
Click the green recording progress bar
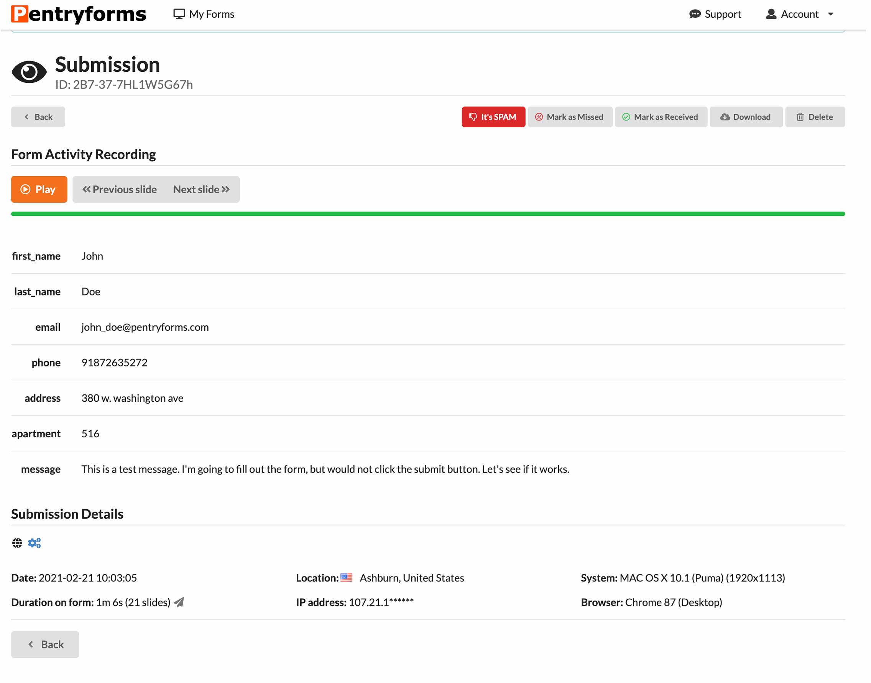428,214
